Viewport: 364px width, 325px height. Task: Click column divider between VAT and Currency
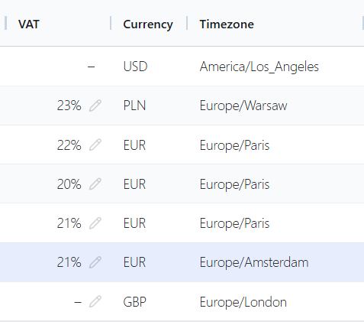click(x=111, y=23)
